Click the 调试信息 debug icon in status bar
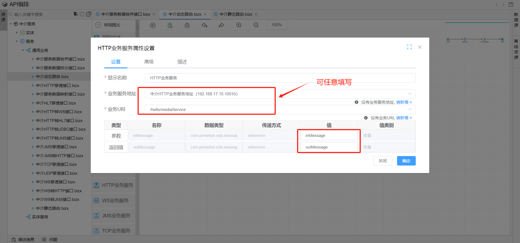Screen dimensions: 520x243 click(14, 239)
